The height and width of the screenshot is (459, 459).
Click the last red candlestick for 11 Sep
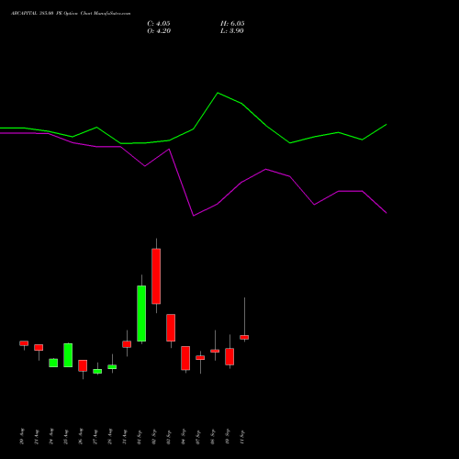(244, 337)
